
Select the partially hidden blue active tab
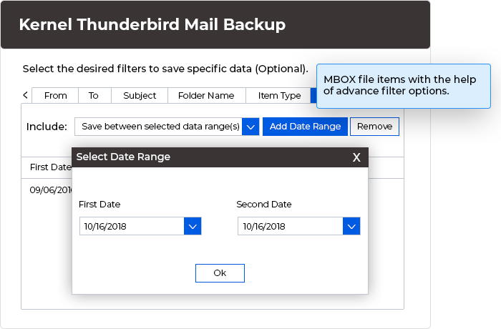[313, 96]
